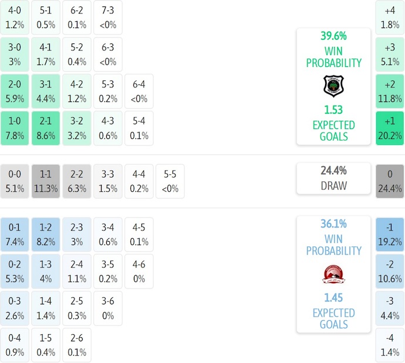Screen dimensions: 405x363
Task: Select the 0-0 draw cell
Action: point(15,181)
